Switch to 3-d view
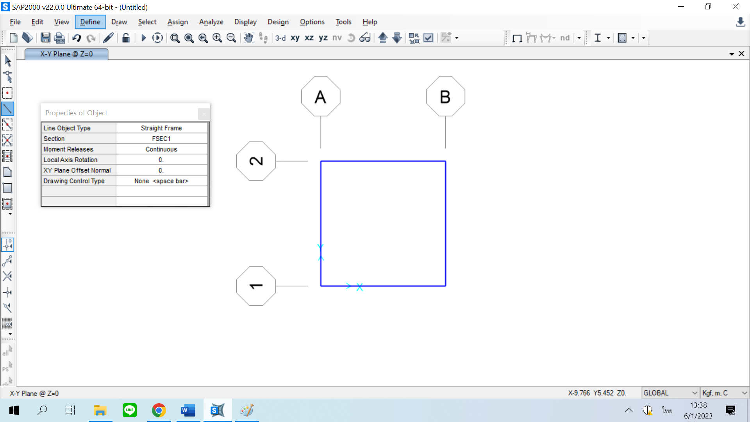The width and height of the screenshot is (750, 422). pos(280,38)
